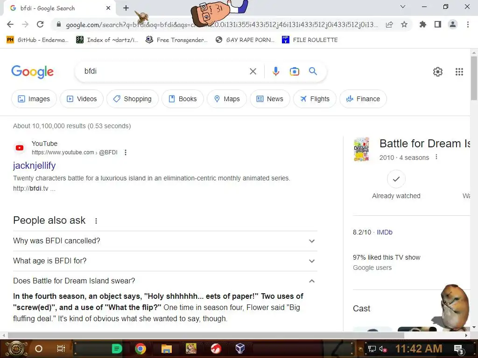Click the Battle for Dream Island poster thumbnail
478x358 pixels.
[x=362, y=149]
